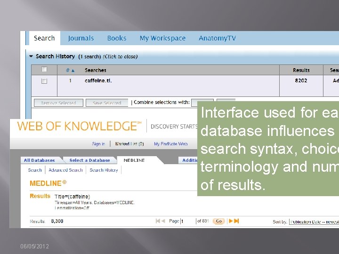Open My EndNote Web link
Image resolution: width=339 pixels, height=254 pixels.
point(171,144)
